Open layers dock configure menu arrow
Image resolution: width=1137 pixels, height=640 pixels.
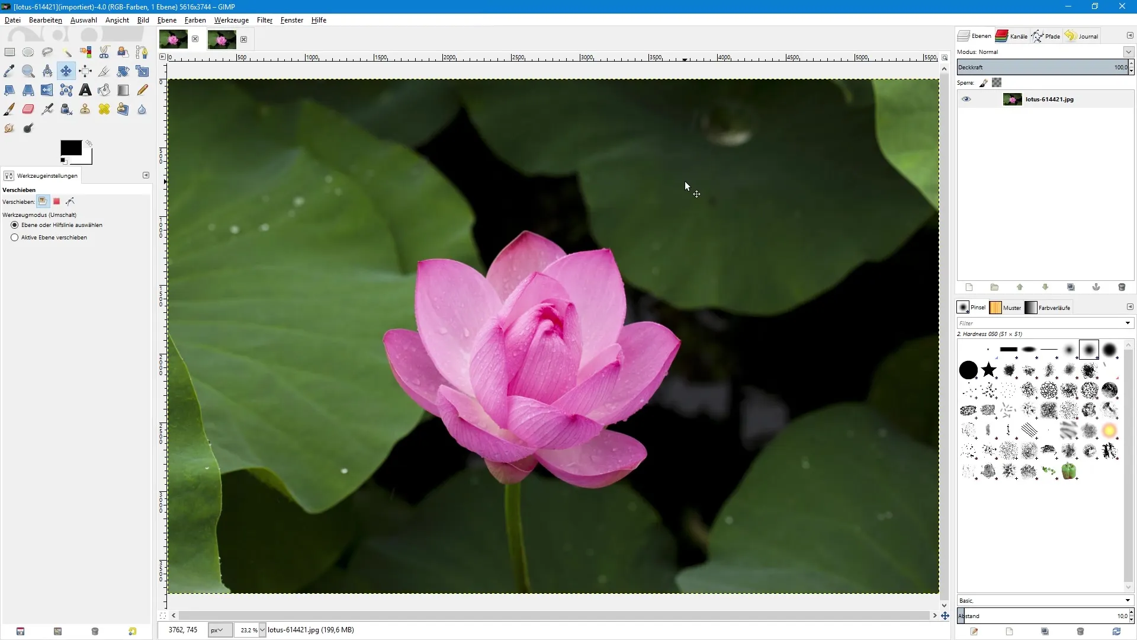(x=1130, y=36)
